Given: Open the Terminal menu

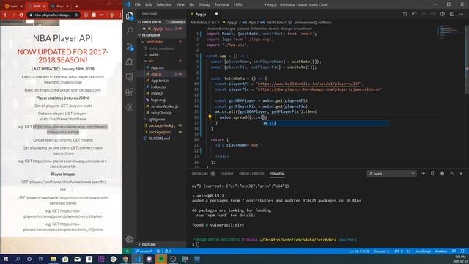Looking at the screenshot, I should [221, 4].
